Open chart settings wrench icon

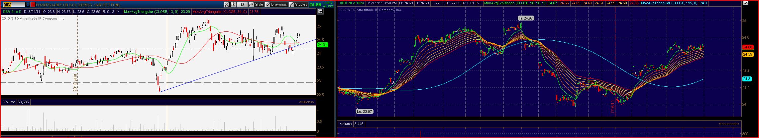233,5
